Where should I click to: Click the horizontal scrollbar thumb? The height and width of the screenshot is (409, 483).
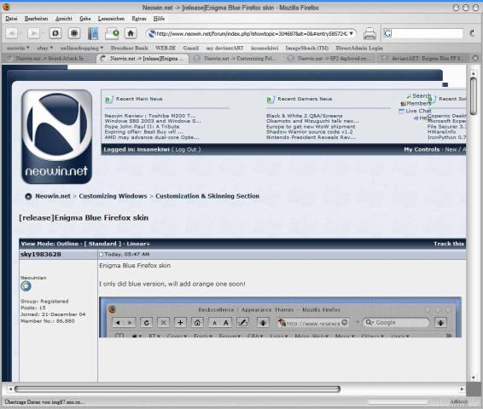[177, 389]
